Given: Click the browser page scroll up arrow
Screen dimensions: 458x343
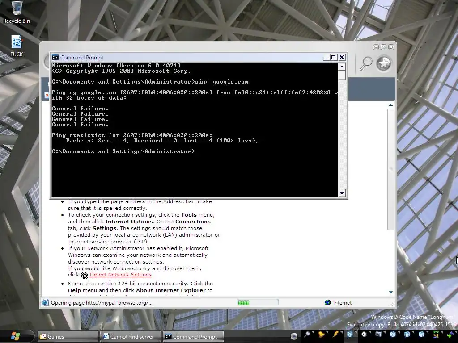Looking at the screenshot, I should 390,105.
